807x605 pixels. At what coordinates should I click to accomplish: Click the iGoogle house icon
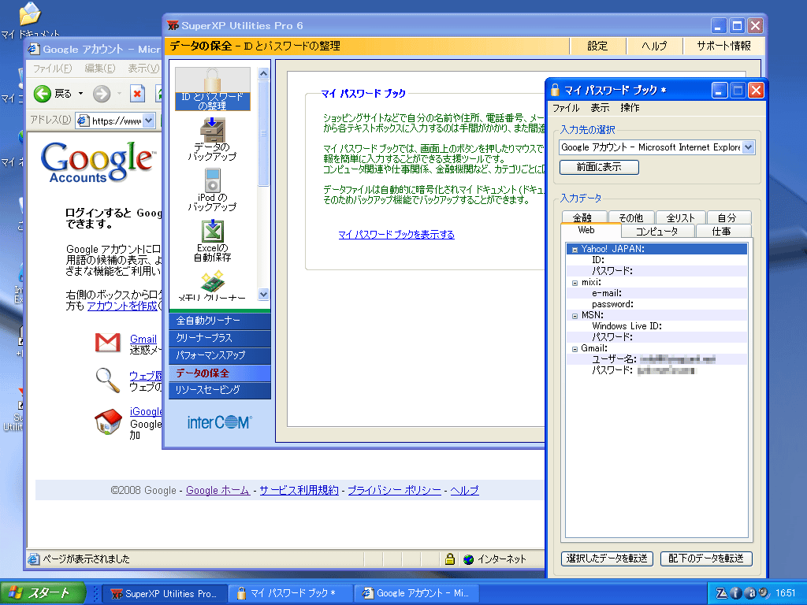pos(107,421)
